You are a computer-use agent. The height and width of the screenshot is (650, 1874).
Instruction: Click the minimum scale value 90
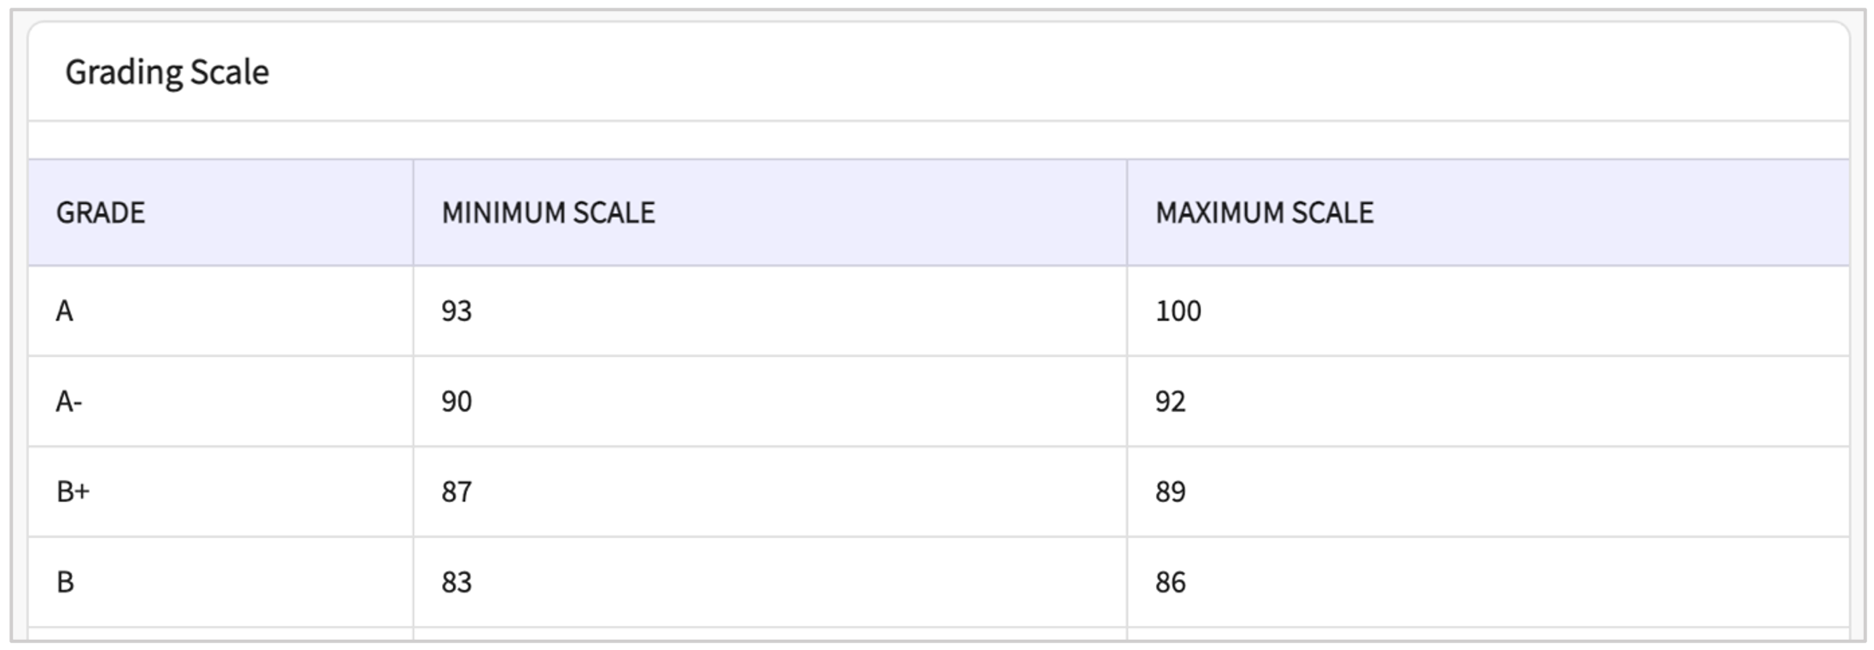(457, 402)
